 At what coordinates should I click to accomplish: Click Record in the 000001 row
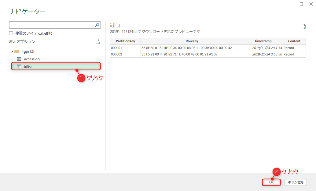294,48
